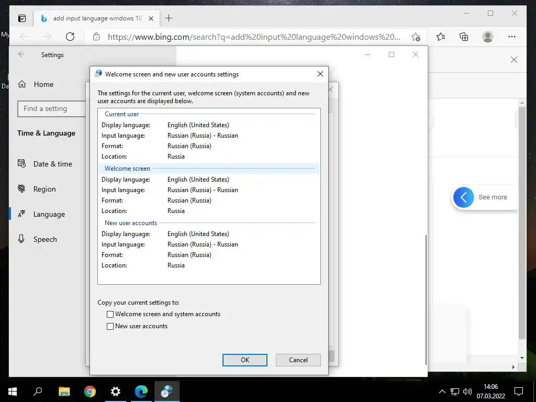Open a new Edge tab
This screenshot has width=536, height=402.
pos(169,18)
